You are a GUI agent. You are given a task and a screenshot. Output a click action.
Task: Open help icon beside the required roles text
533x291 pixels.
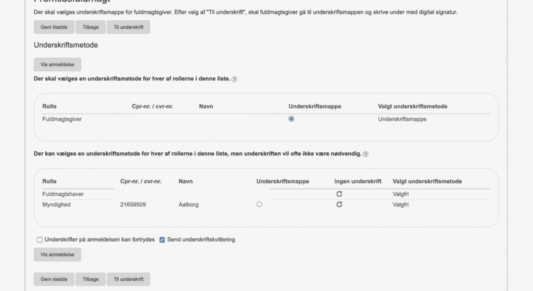[234, 79]
